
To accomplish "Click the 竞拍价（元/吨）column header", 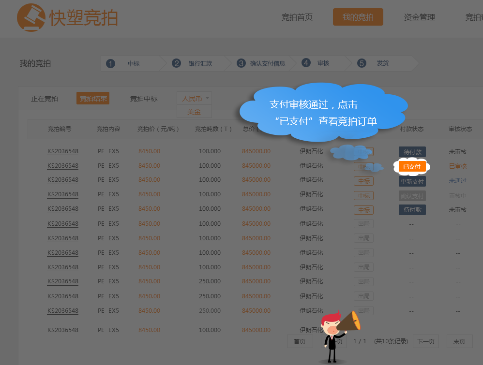I will 158,129.
